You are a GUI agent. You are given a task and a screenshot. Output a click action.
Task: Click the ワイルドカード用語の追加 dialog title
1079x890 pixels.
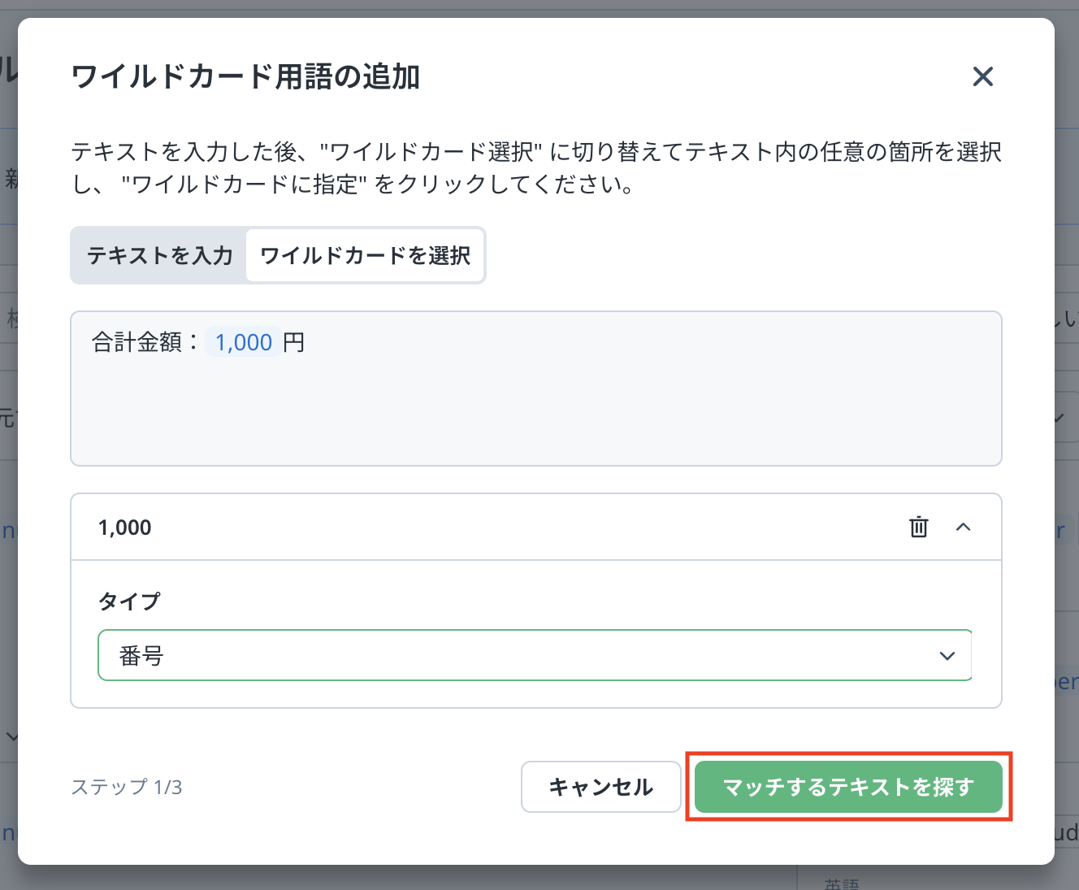(245, 77)
